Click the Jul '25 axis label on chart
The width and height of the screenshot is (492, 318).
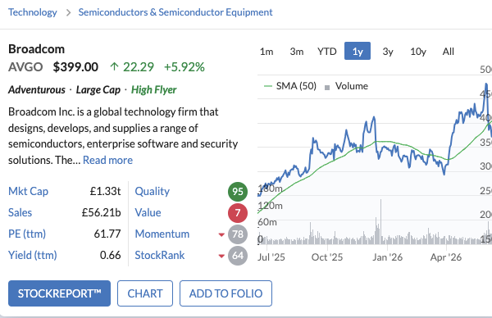pos(271,257)
